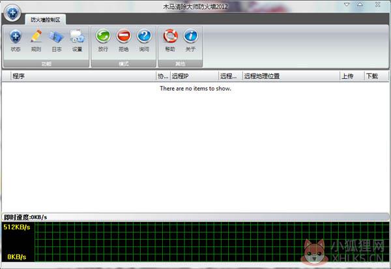
Task: Click the 512KB/s graph scale label
Action: click(17, 227)
